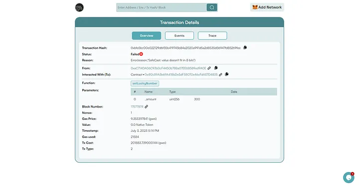Copy the transaction hash
359x187 pixels.
pyautogui.click(x=245, y=47)
